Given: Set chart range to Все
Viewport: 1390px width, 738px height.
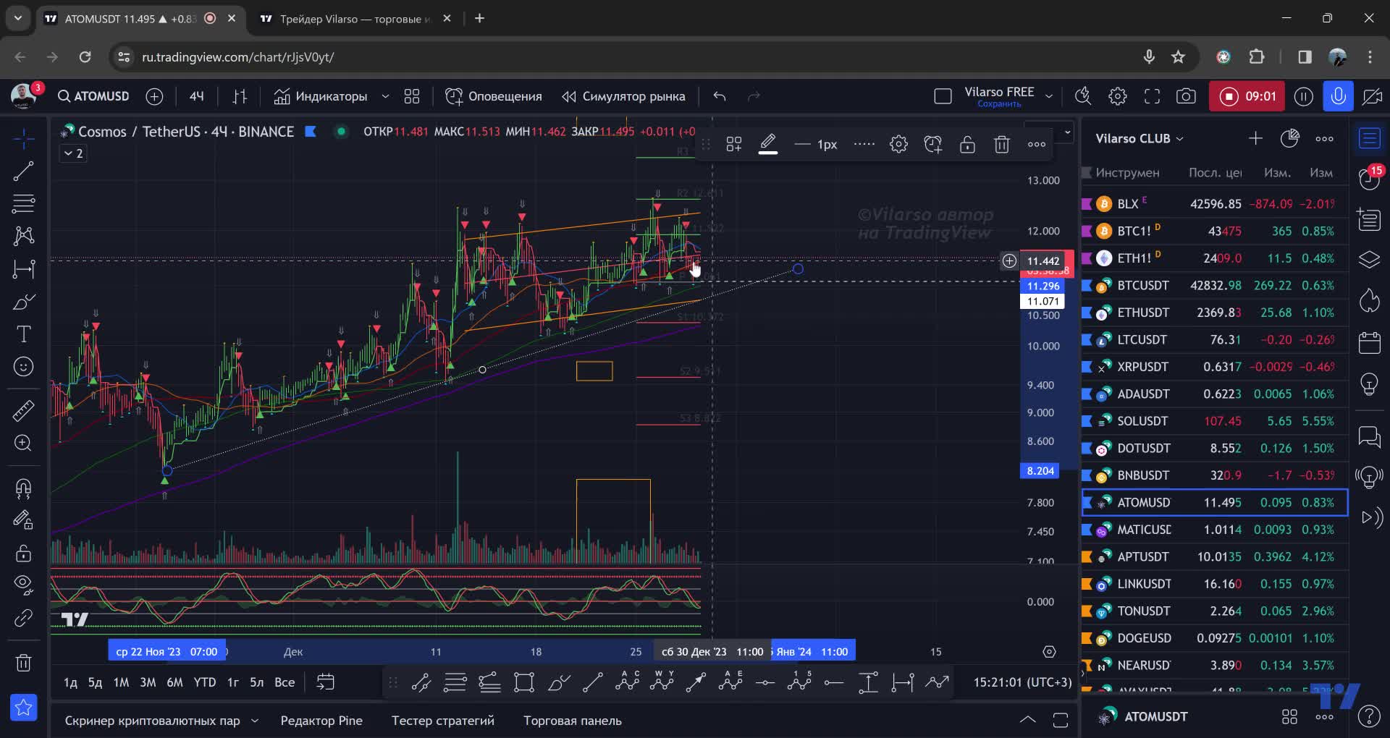Looking at the screenshot, I should click(285, 682).
